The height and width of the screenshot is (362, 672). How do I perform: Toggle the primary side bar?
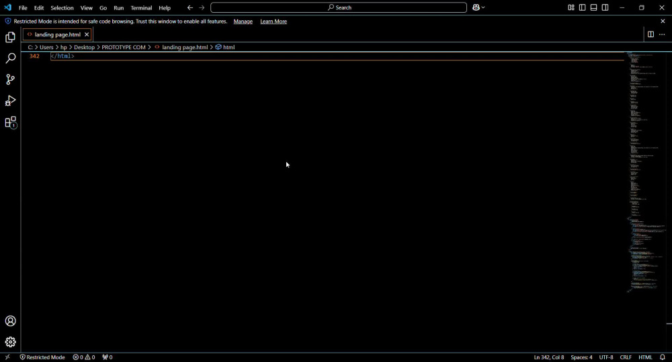582,7
